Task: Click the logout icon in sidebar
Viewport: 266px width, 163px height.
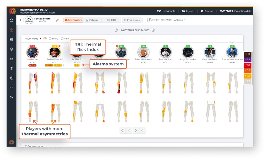Action: pos(11,98)
